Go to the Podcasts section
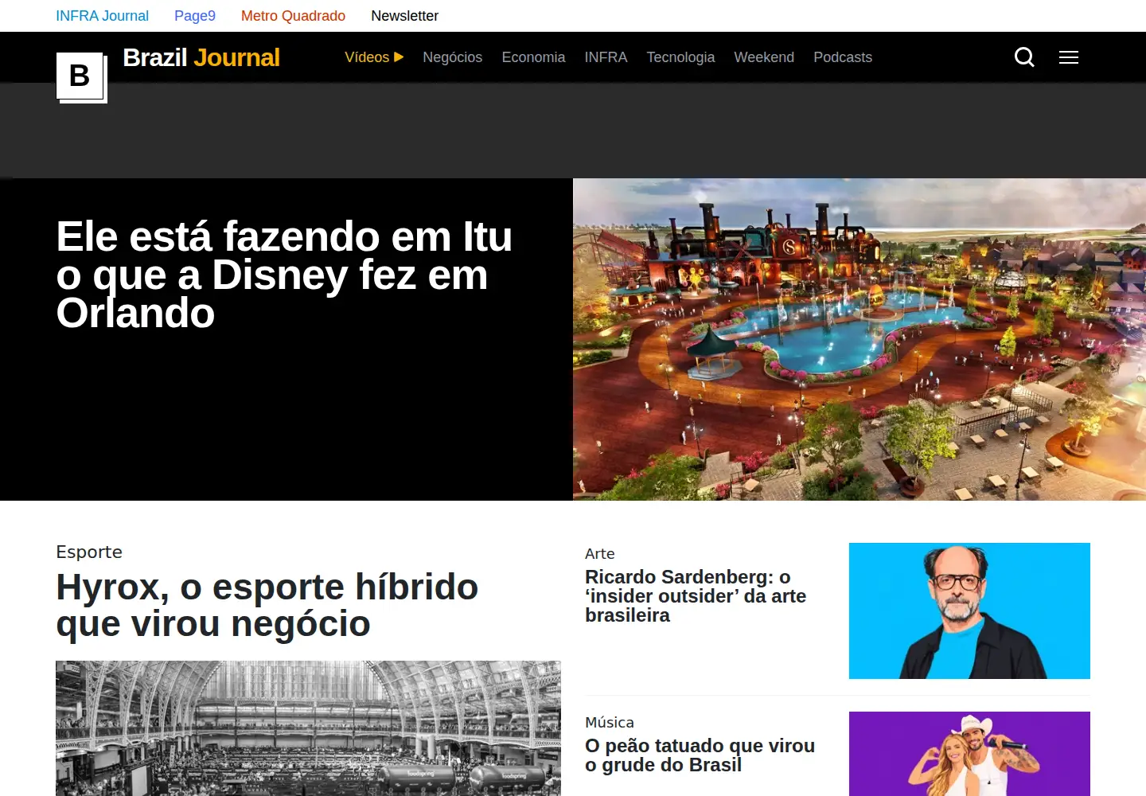The height and width of the screenshot is (796, 1146). coord(843,57)
